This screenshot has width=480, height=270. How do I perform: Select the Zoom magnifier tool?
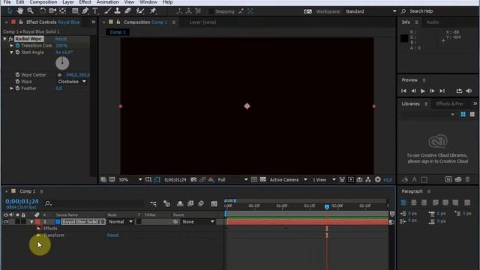(x=30, y=11)
